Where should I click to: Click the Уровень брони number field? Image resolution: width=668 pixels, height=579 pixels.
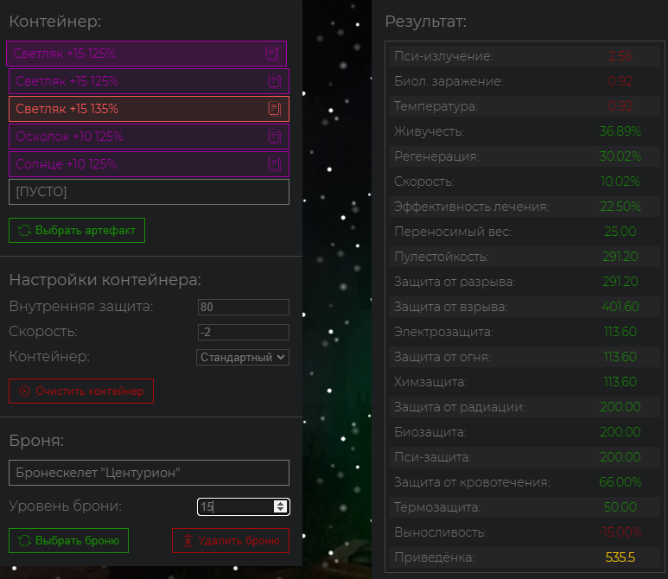(x=243, y=506)
